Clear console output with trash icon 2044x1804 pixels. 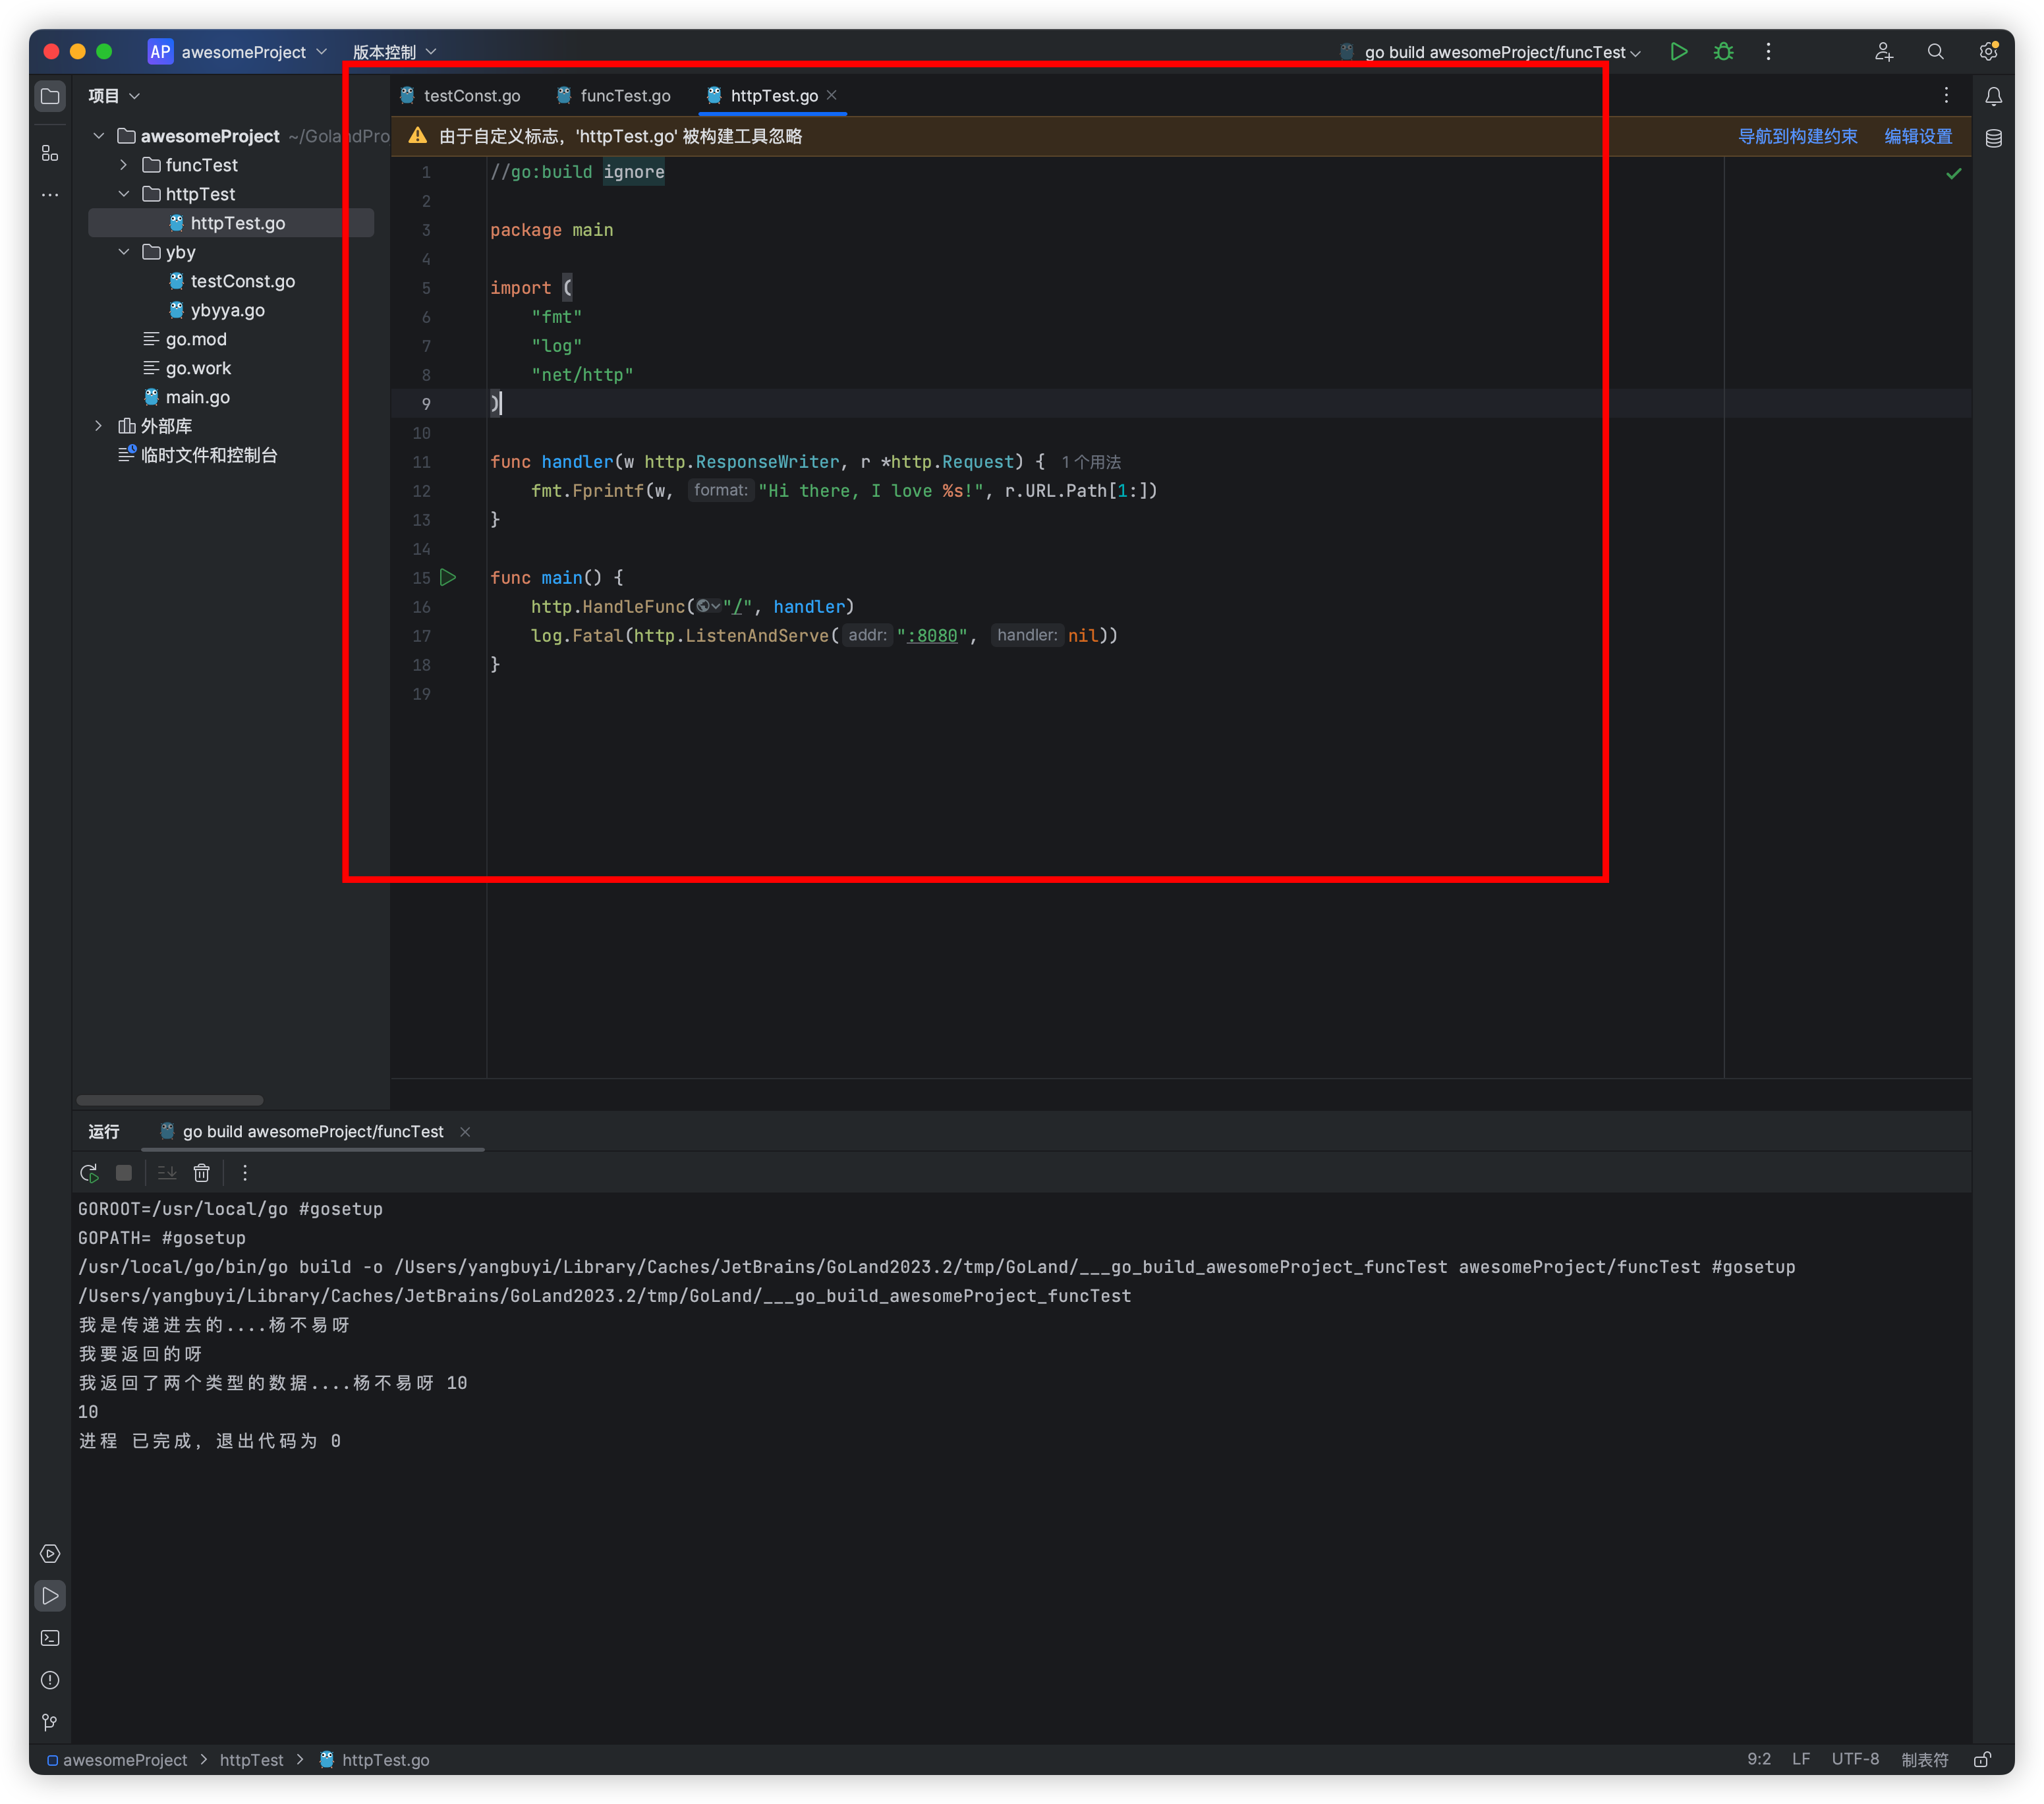(202, 1172)
